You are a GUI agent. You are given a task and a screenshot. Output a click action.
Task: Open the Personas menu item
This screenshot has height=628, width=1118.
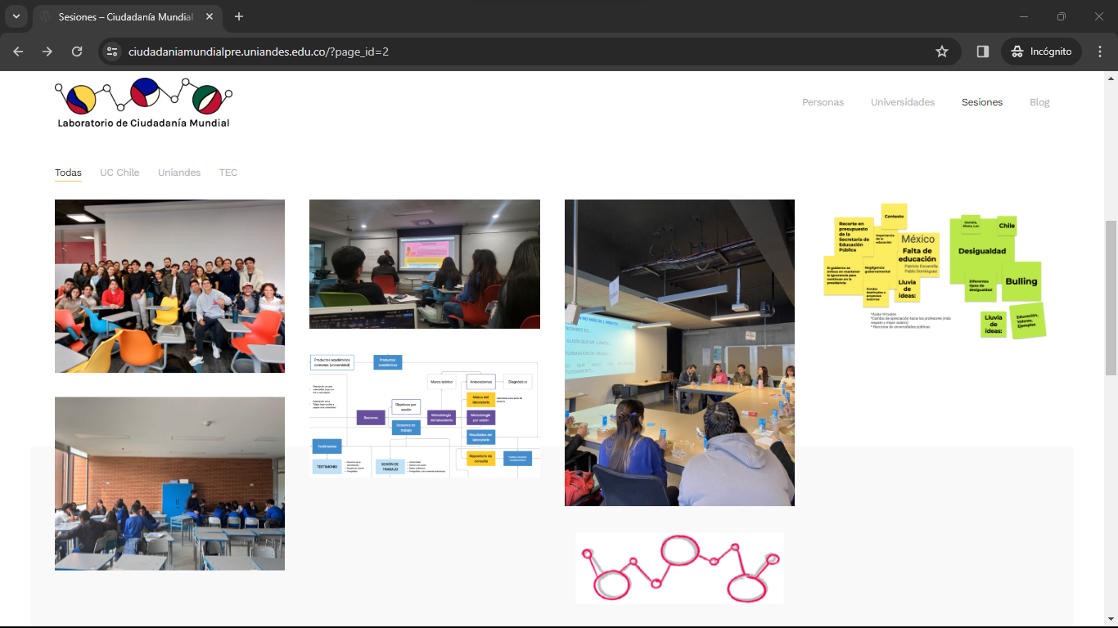tap(823, 102)
